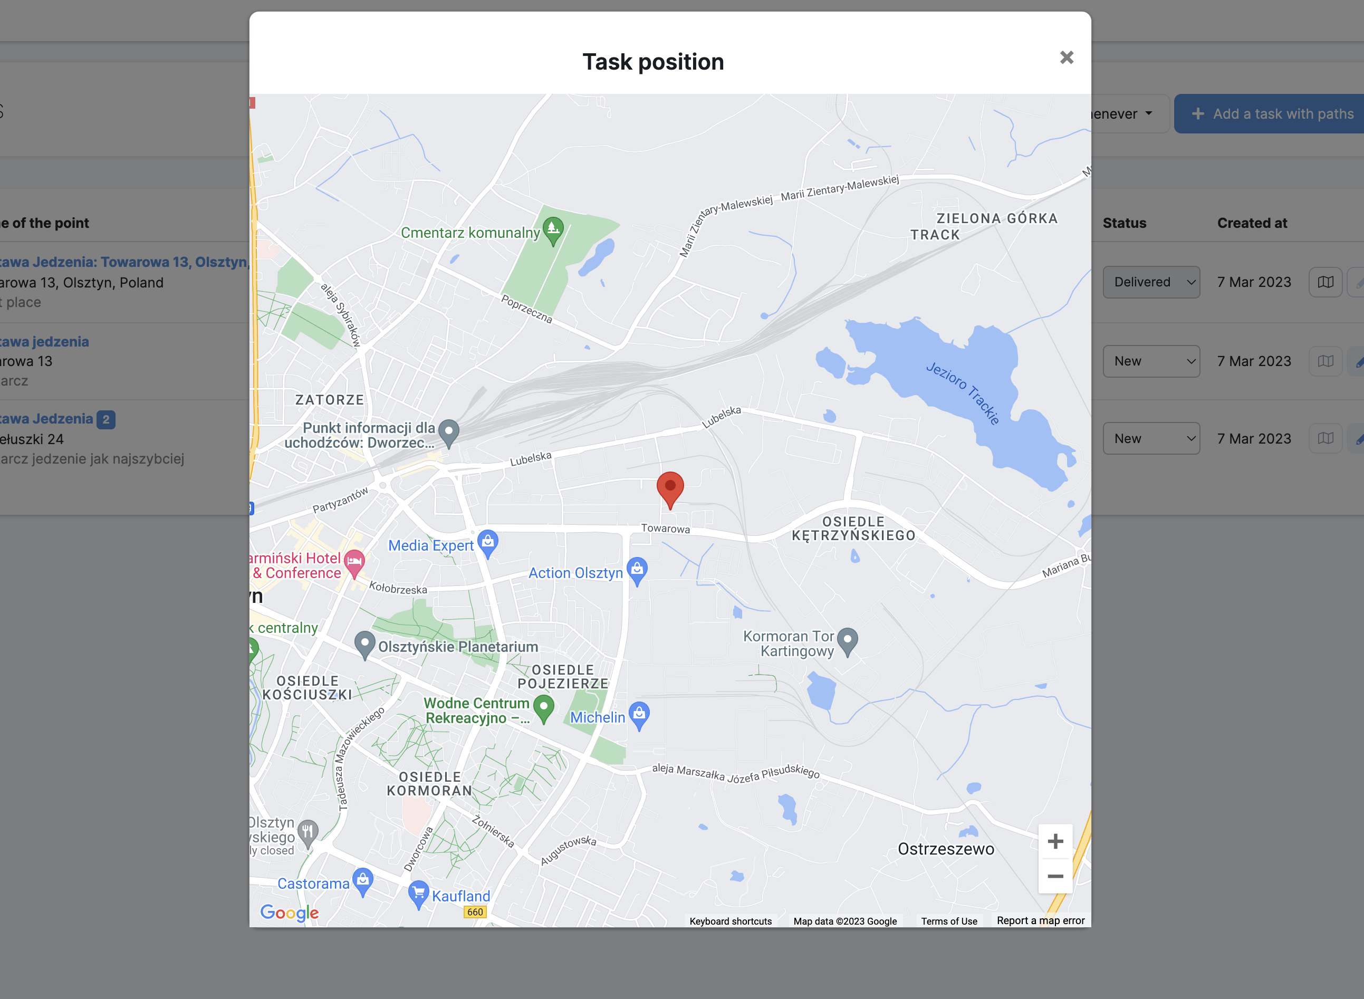Open the Kormoran Tor Kartingowy marker
The height and width of the screenshot is (999, 1364).
point(848,641)
